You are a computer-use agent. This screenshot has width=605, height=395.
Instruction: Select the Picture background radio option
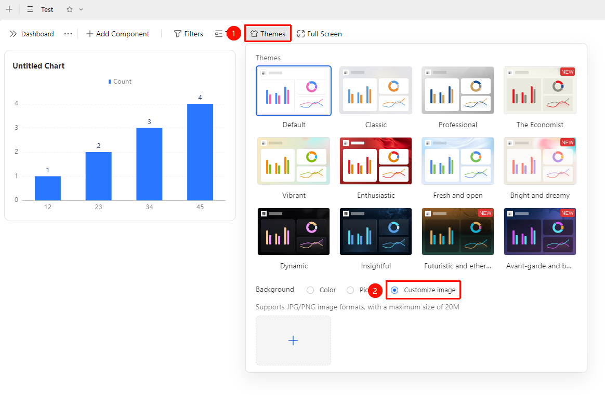350,290
